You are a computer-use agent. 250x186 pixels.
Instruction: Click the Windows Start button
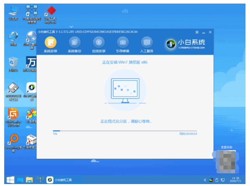coord(9,180)
